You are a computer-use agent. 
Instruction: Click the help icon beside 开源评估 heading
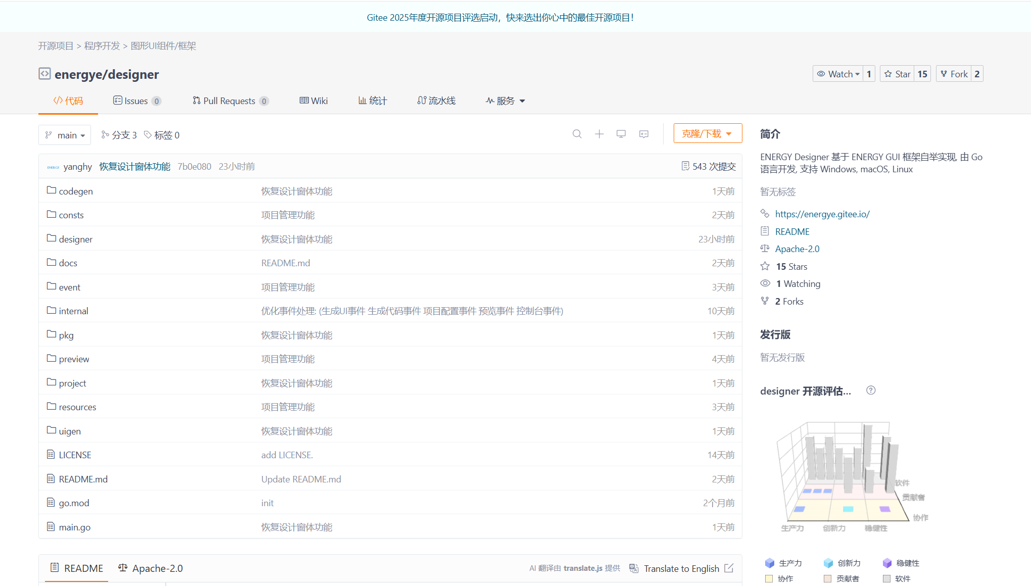click(x=870, y=390)
